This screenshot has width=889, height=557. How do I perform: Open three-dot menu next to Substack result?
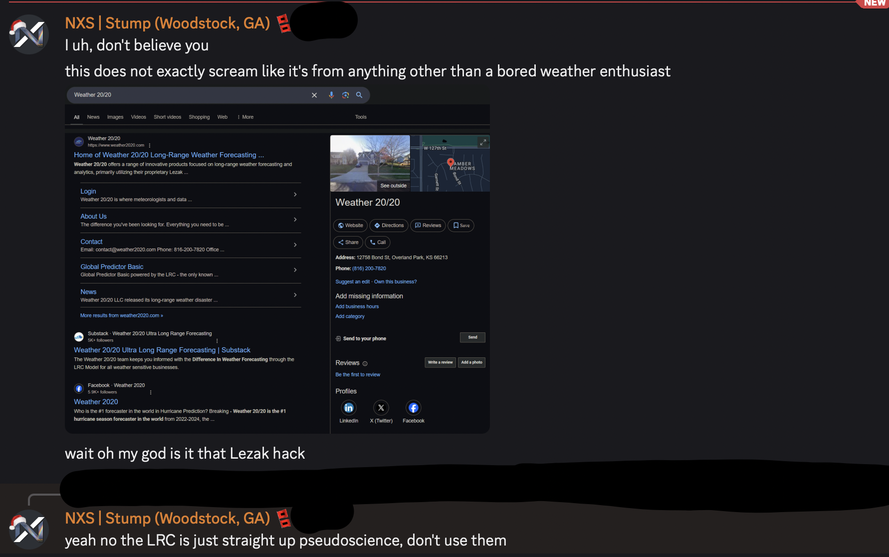pos(217,341)
